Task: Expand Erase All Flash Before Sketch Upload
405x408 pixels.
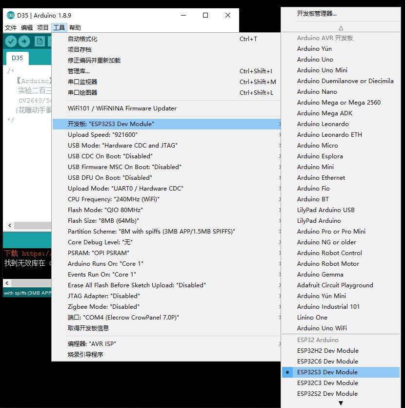Action: tap(166, 285)
